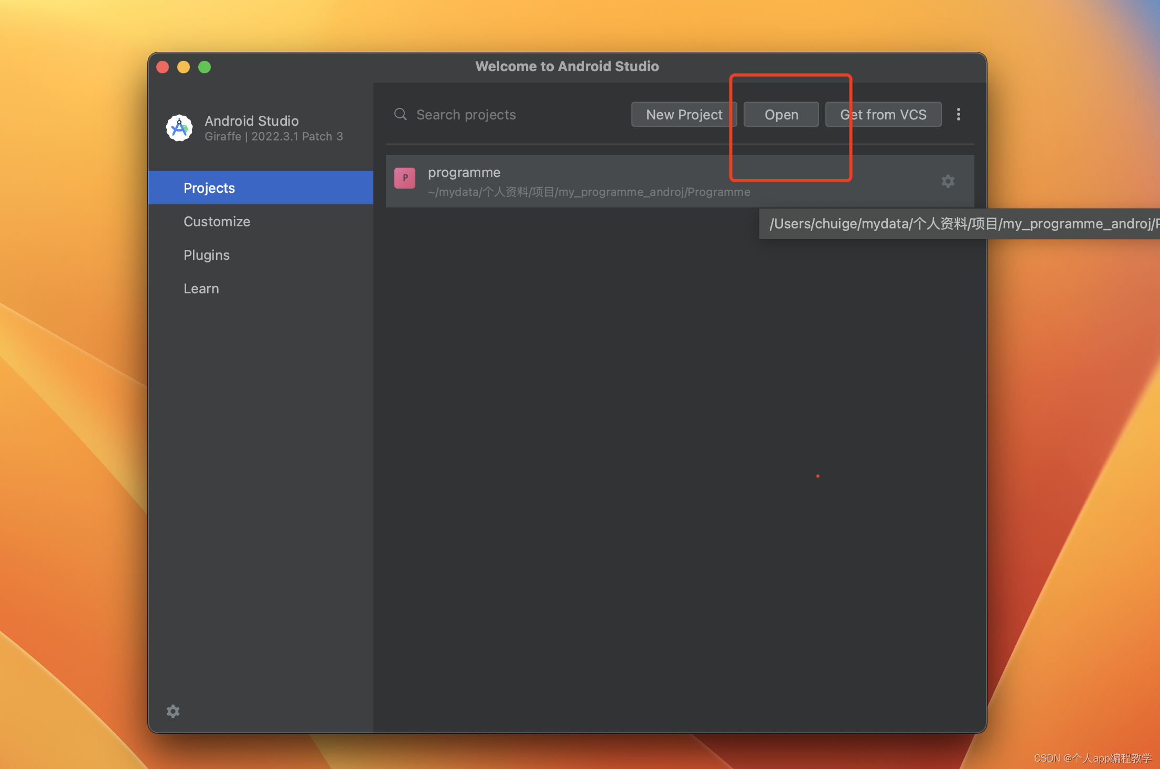
Task: Click the project path ~/mydata text
Action: [589, 192]
